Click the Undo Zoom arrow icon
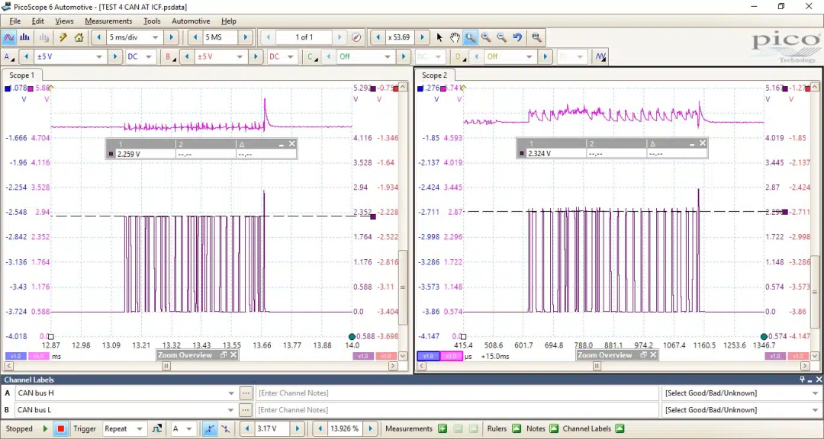824x439 pixels. (x=517, y=37)
